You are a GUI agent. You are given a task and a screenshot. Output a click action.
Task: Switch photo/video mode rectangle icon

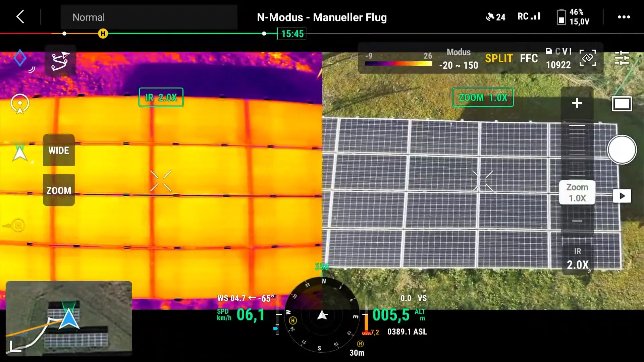click(x=622, y=104)
